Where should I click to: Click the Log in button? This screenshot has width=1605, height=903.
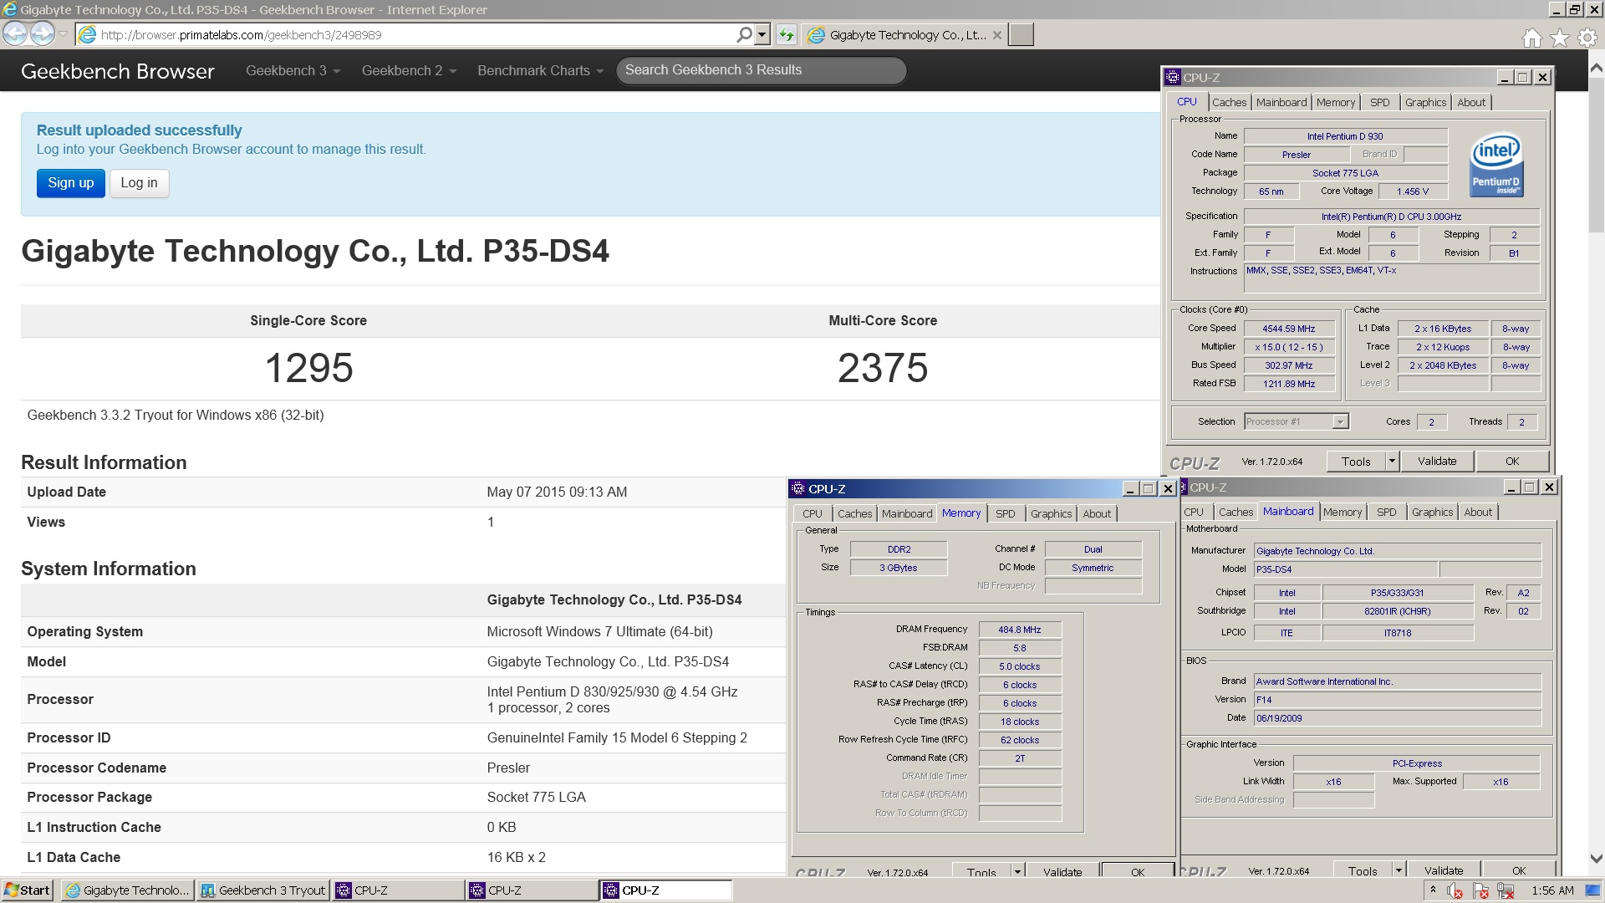coord(139,183)
